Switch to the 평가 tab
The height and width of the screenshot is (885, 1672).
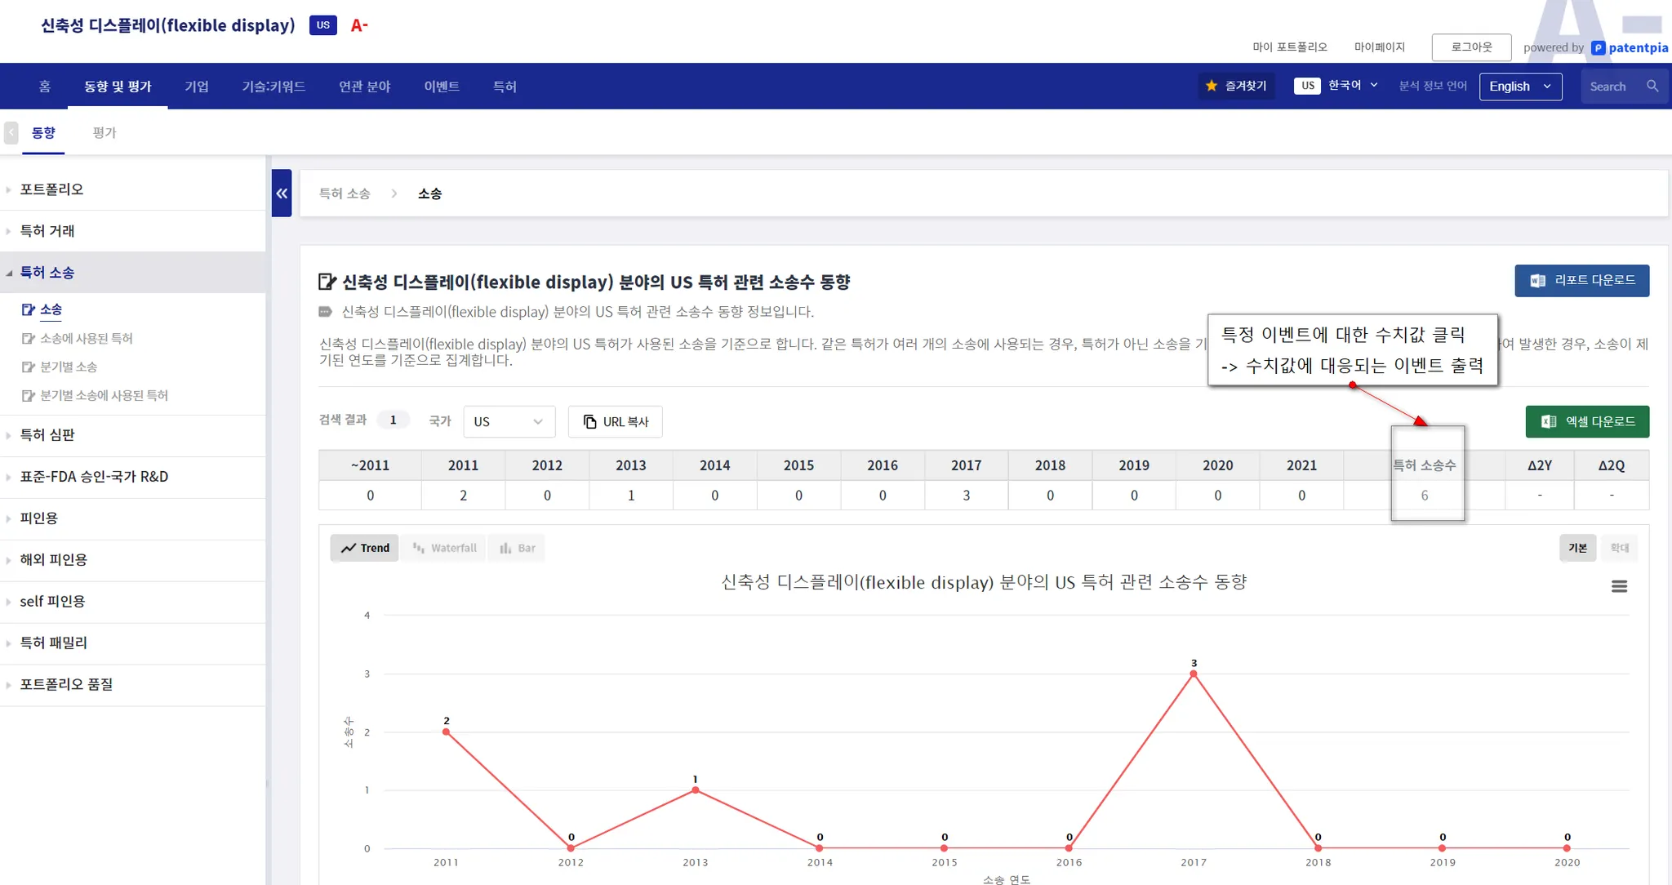[x=104, y=132]
